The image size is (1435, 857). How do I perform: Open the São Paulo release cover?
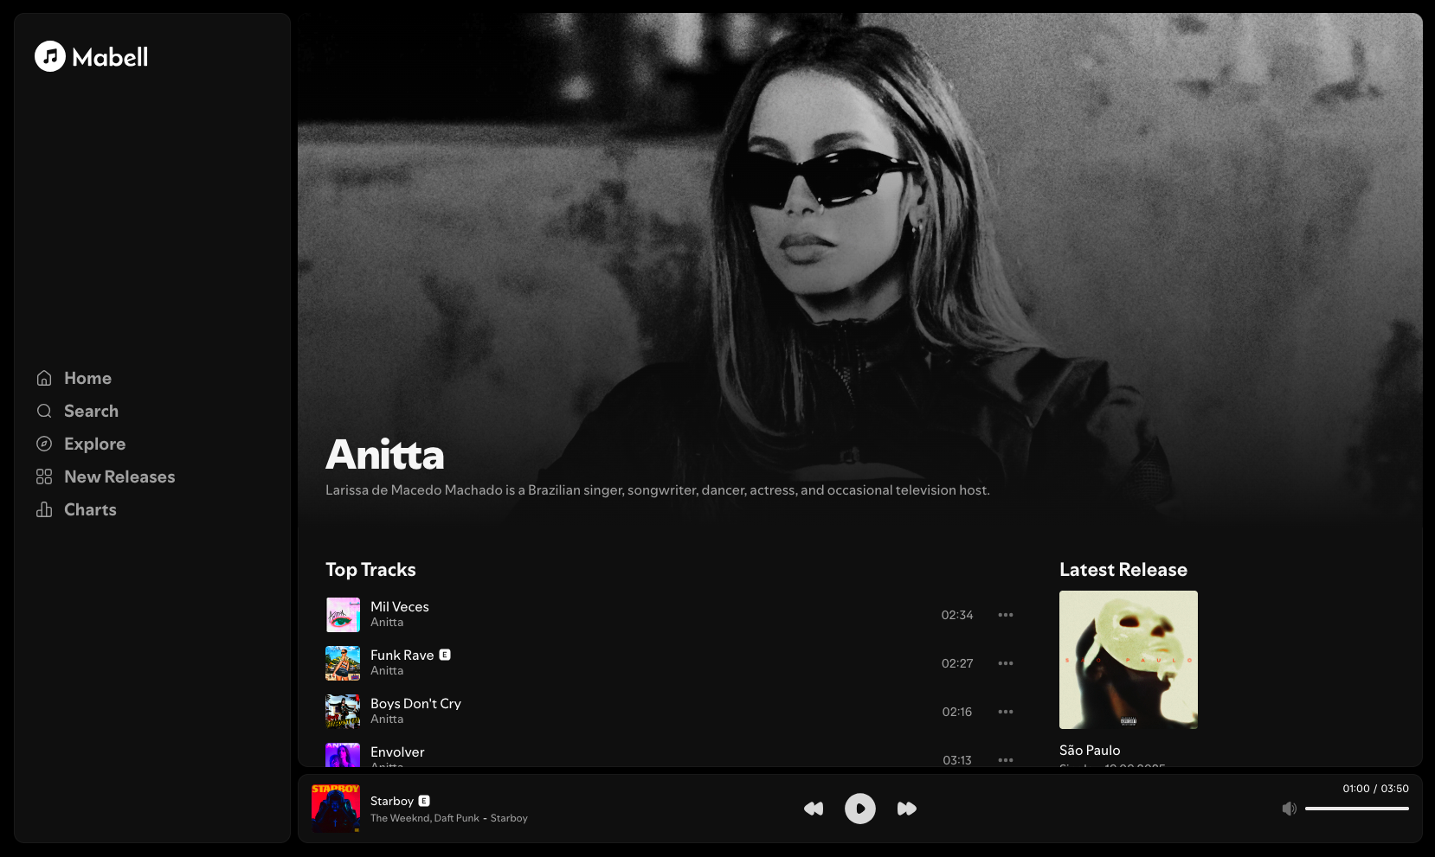1128,660
